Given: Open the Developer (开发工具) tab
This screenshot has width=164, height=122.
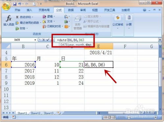Looking at the screenshot, I should (110, 10).
